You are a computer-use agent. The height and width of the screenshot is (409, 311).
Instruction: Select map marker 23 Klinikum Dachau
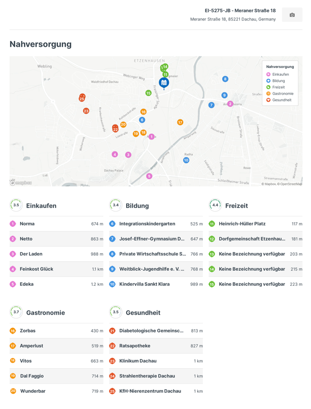click(x=86, y=111)
